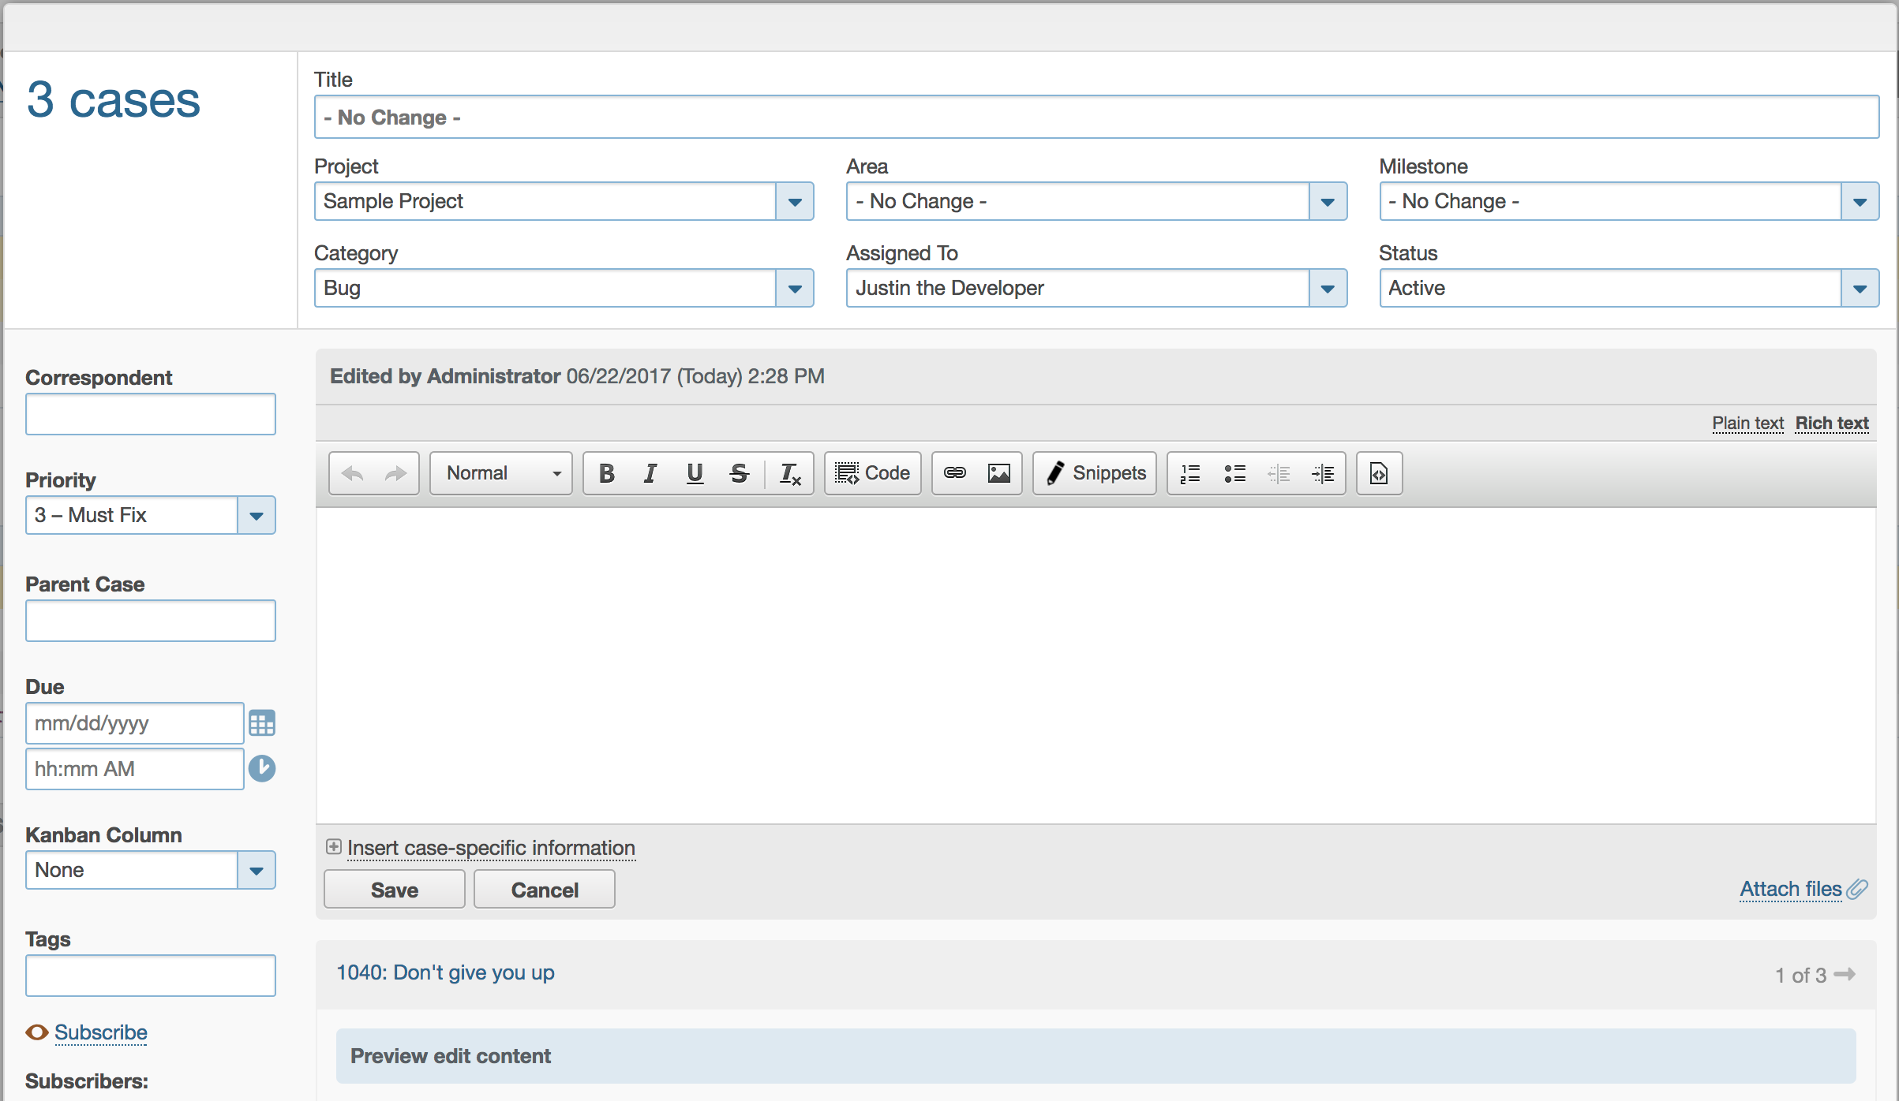
Task: Open the Priority dropdown
Action: [x=256, y=516]
